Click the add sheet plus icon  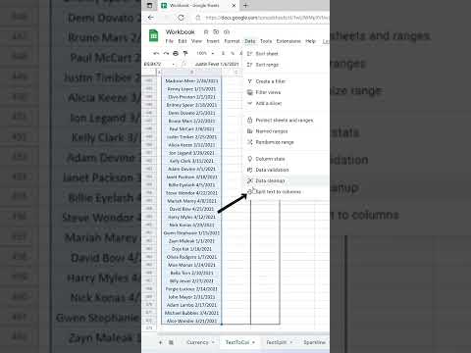click(160, 342)
